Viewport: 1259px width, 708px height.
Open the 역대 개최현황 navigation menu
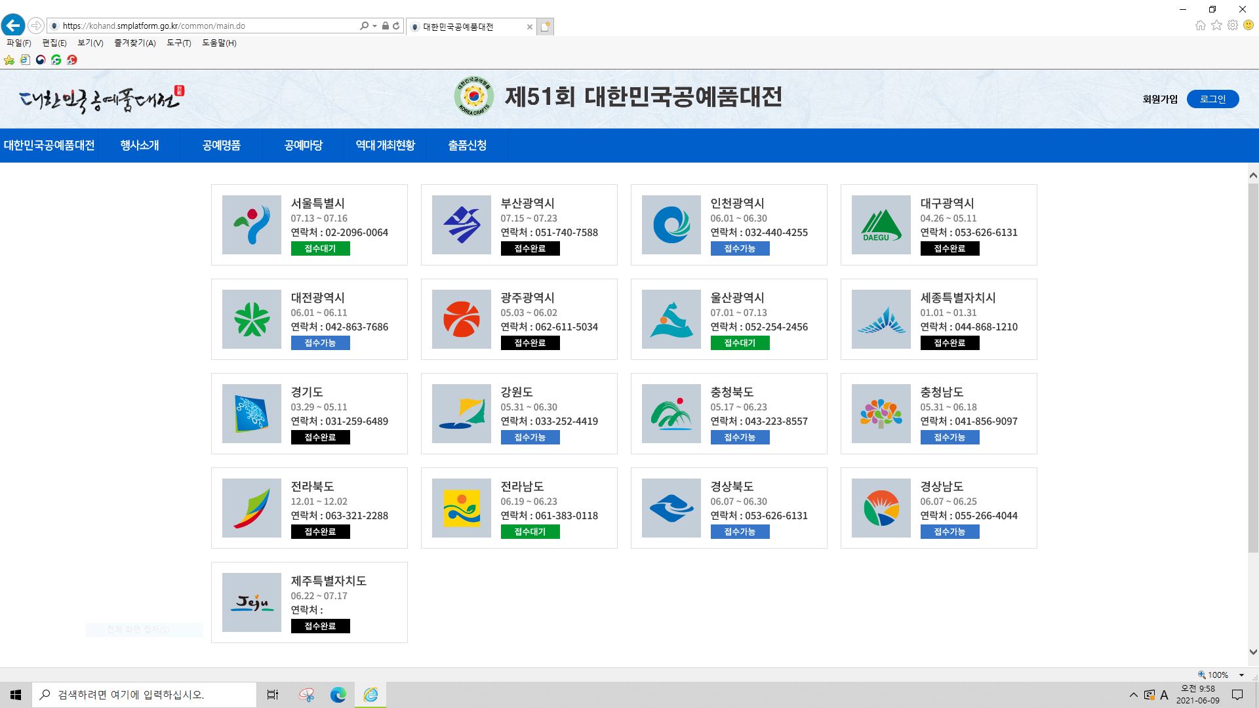click(386, 146)
